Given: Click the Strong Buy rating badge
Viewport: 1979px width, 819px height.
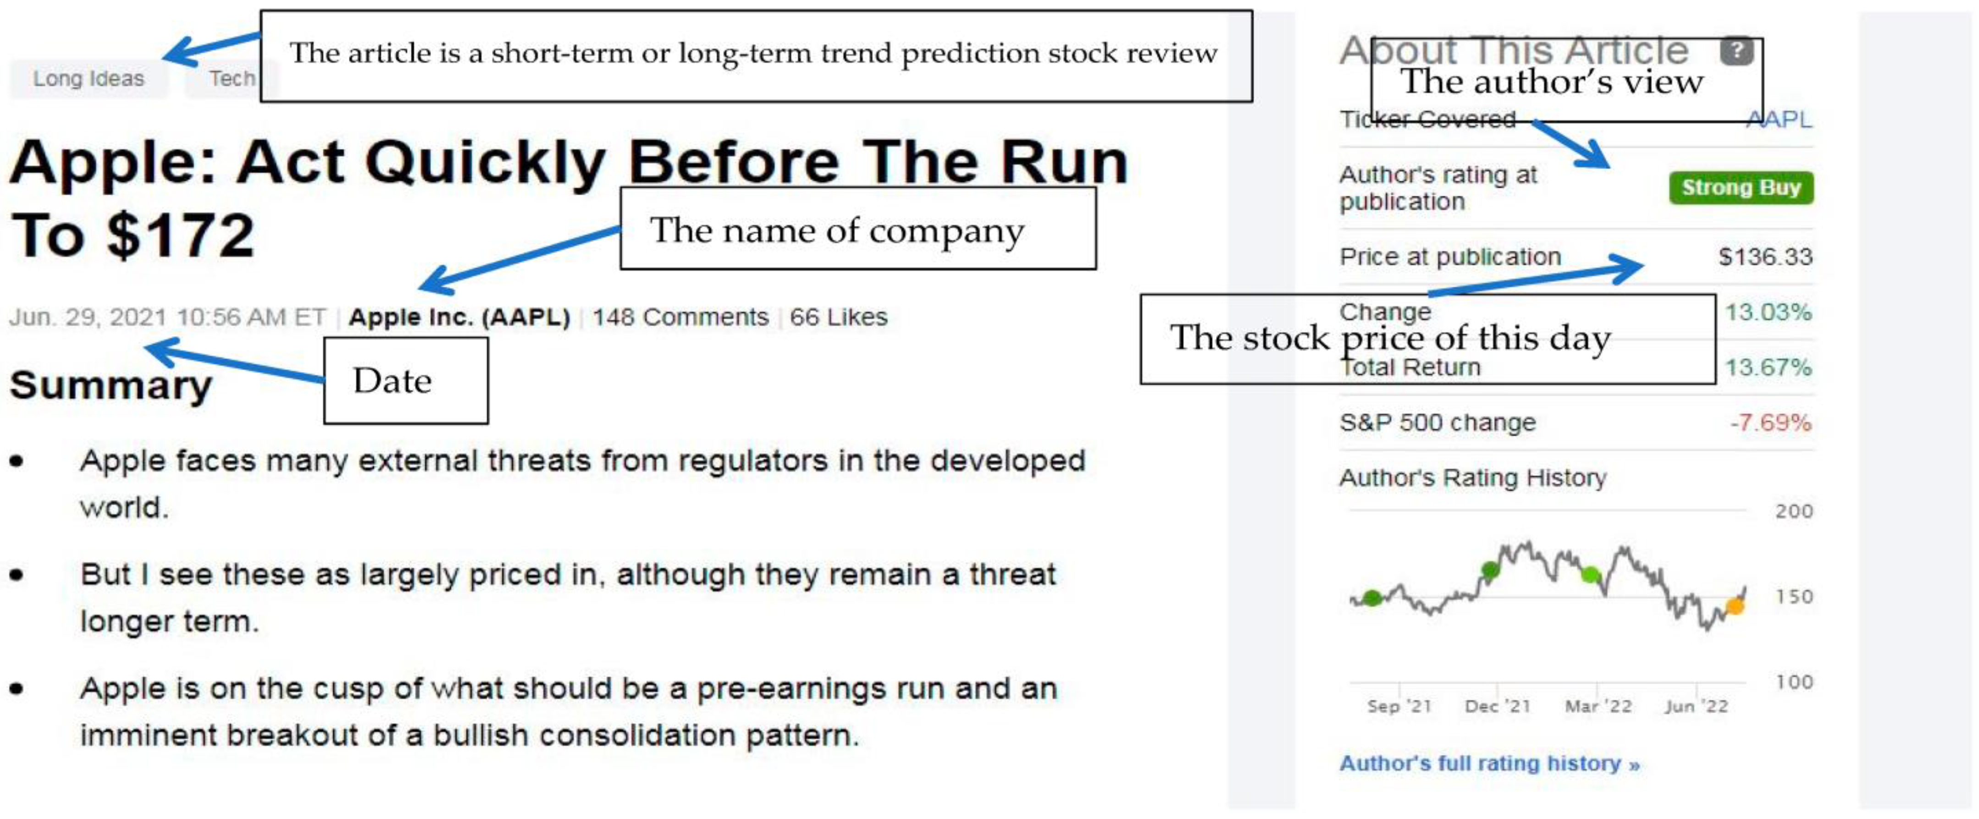Looking at the screenshot, I should coord(1740,187).
